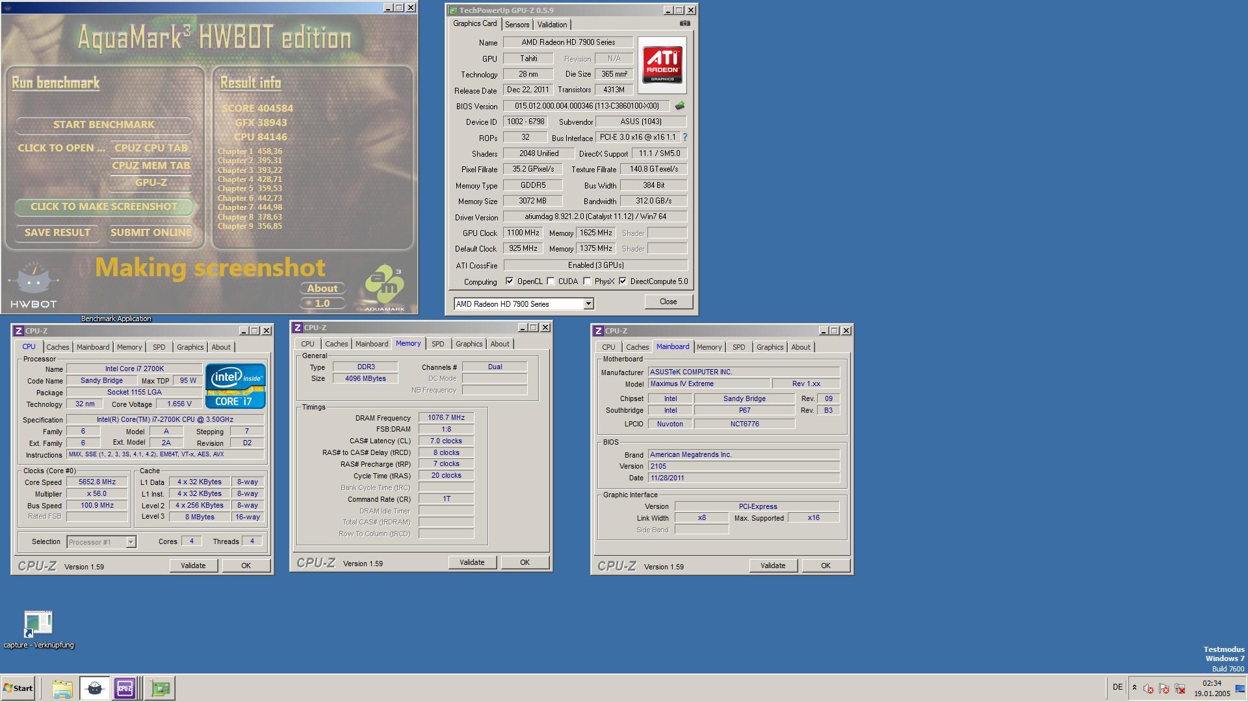
Task: Open the About tab in CPU-Z Memory window
Action: click(x=499, y=344)
